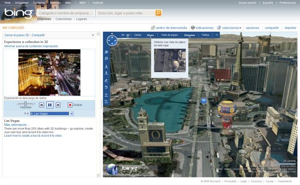Viewport: 300px width, 185px height.
Task: Enable the Tráfico traffic layer
Action: click(205, 35)
